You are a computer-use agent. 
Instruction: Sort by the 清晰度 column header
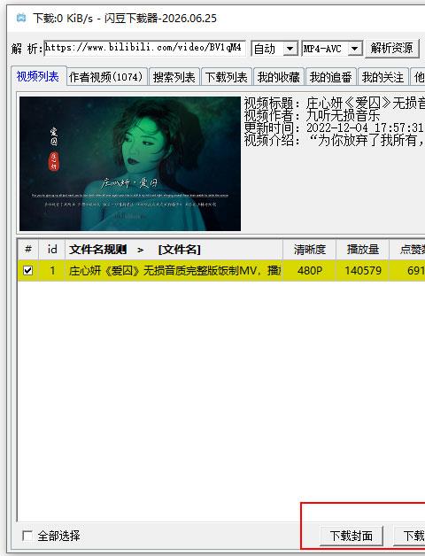point(309,250)
